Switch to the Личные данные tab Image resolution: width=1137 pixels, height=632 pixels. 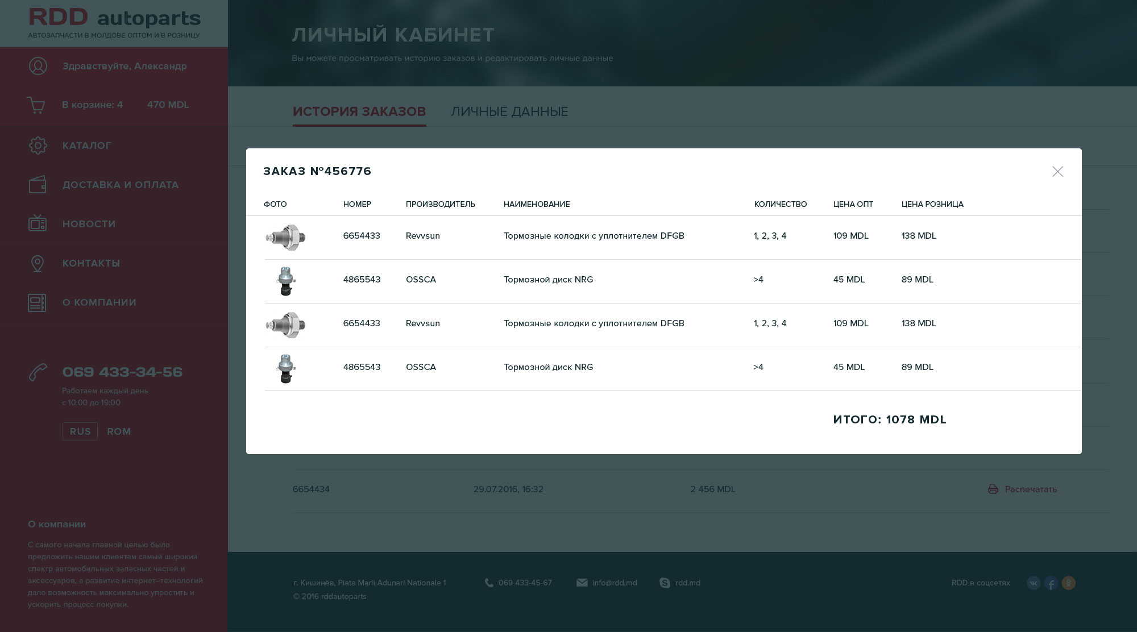509,111
